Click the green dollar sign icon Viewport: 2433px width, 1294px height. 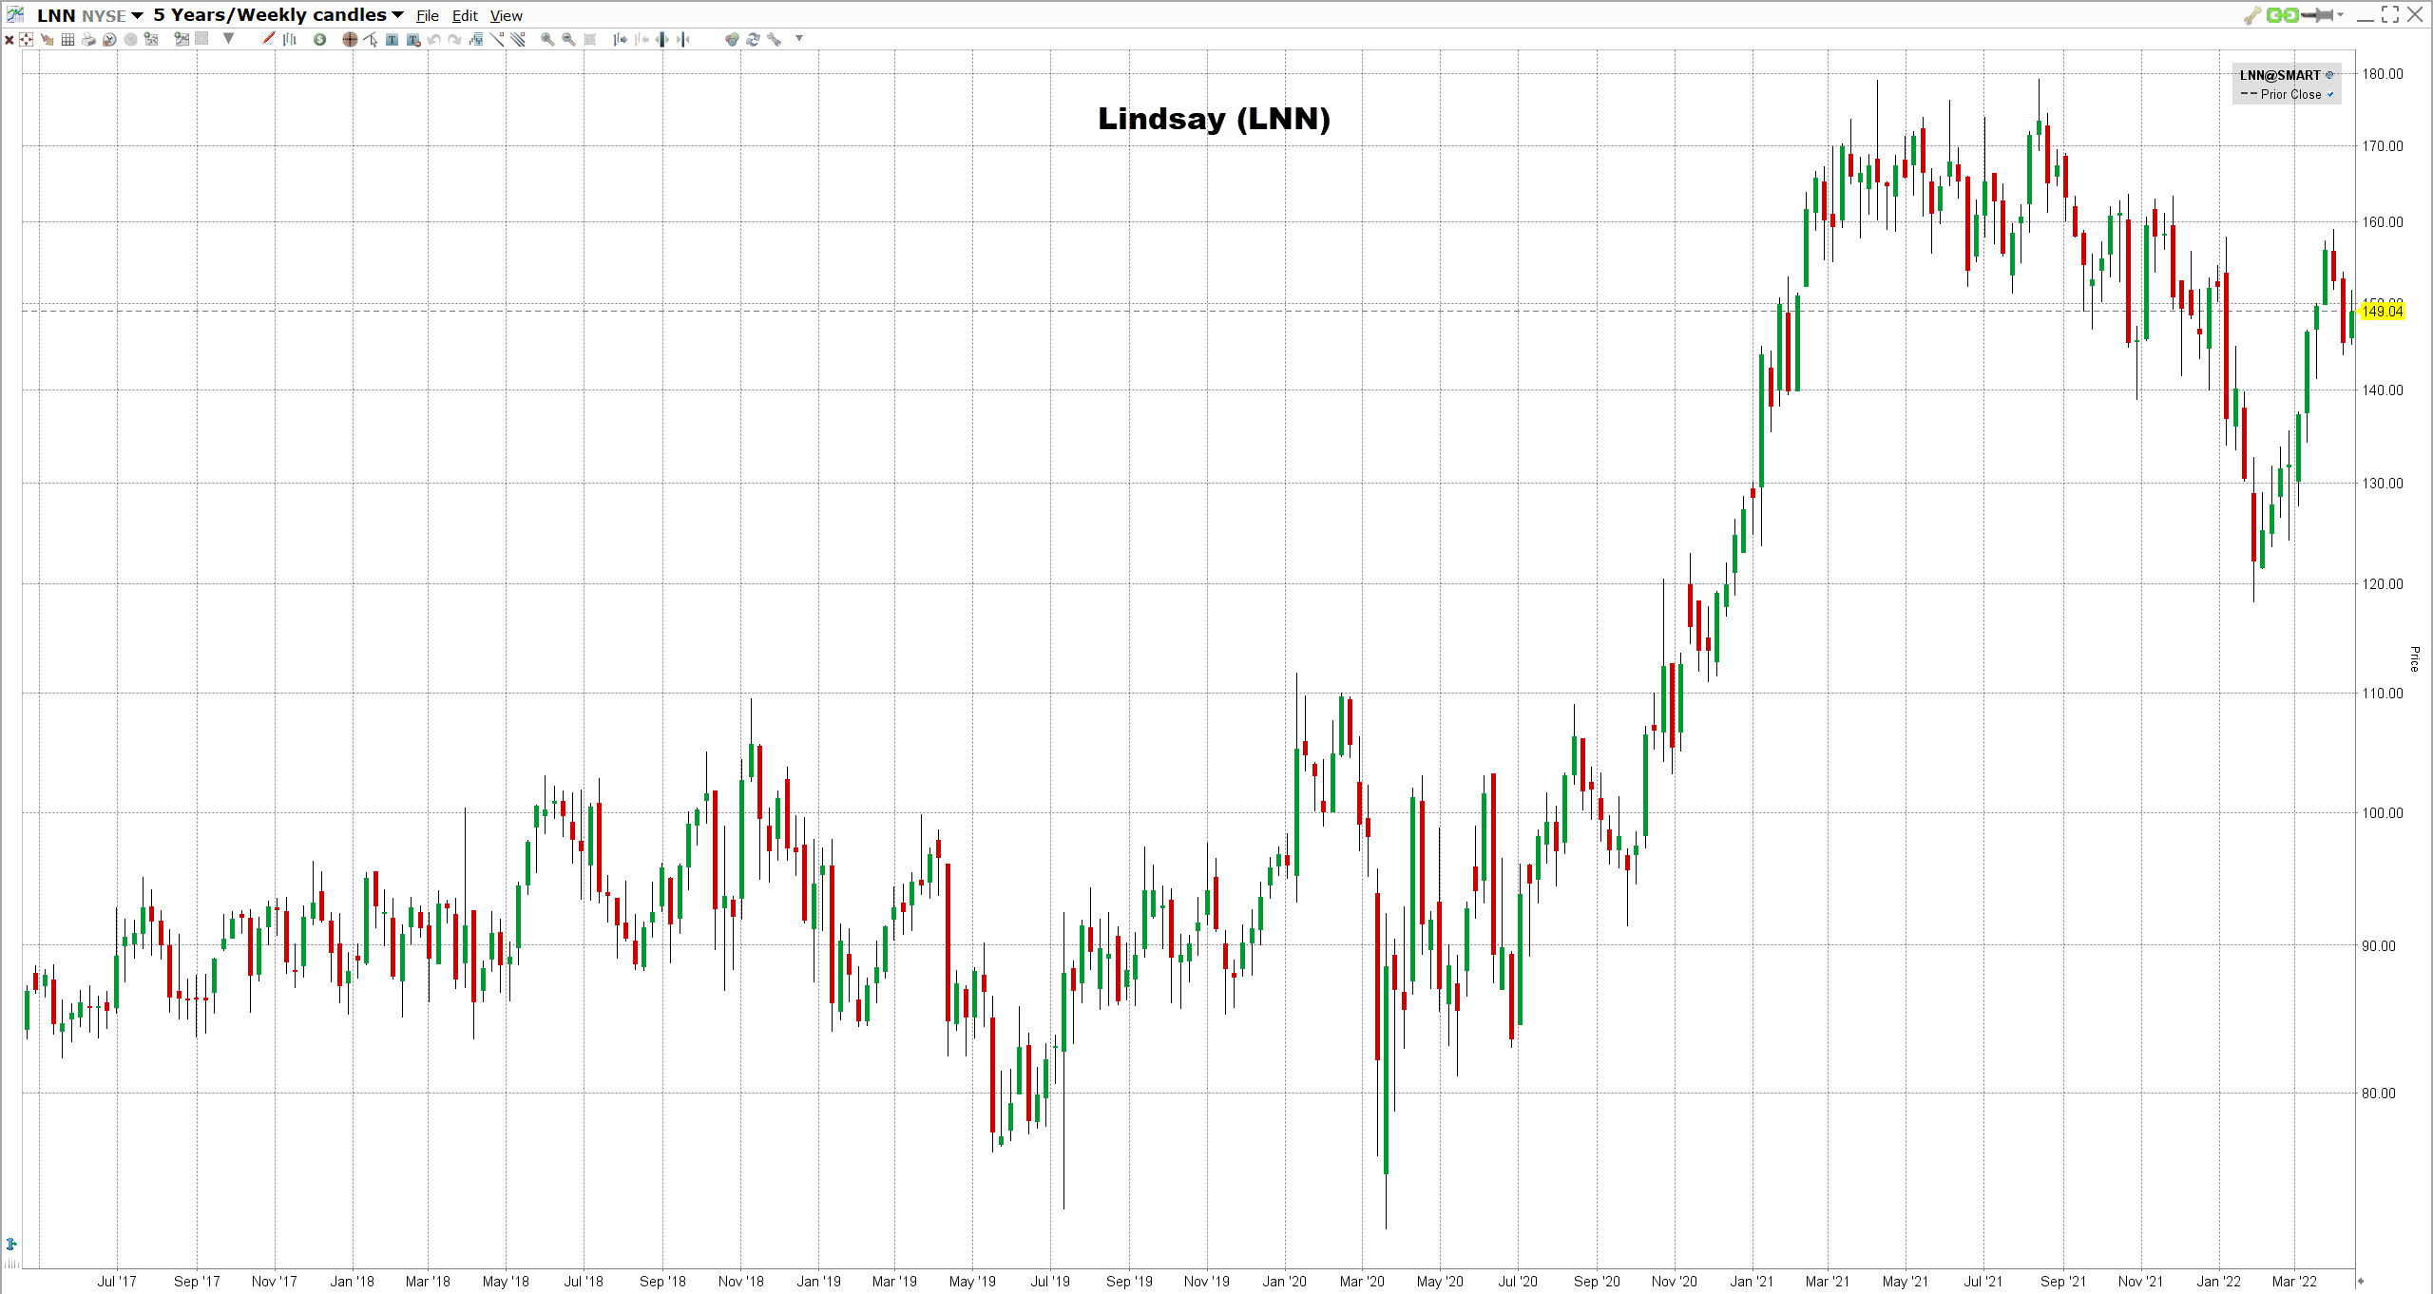[319, 39]
